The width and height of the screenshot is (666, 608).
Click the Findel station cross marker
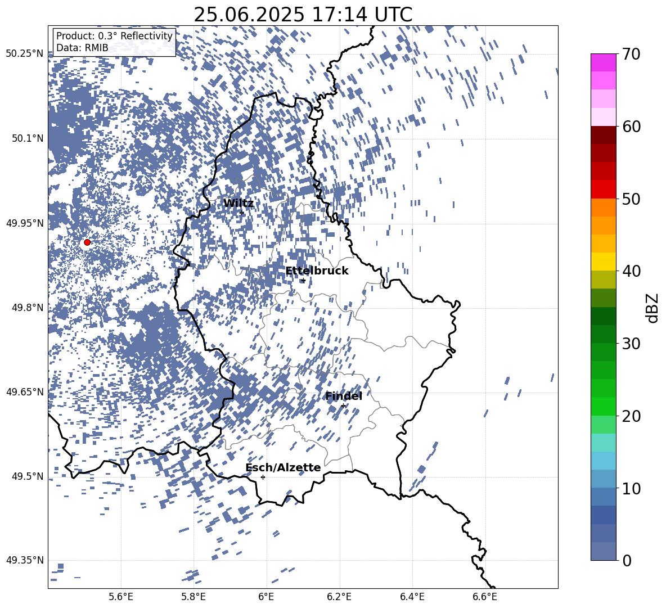click(x=343, y=406)
